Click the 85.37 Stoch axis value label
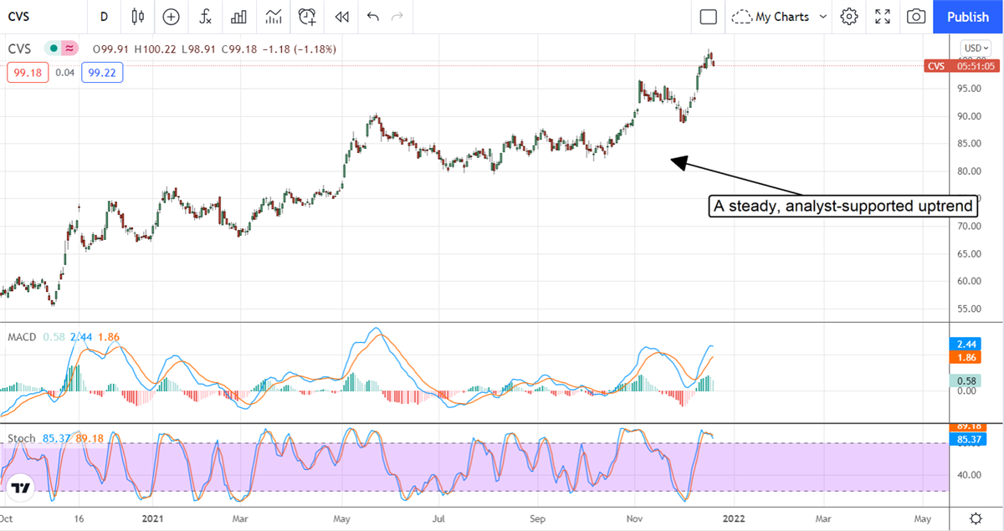 pyautogui.click(x=967, y=439)
